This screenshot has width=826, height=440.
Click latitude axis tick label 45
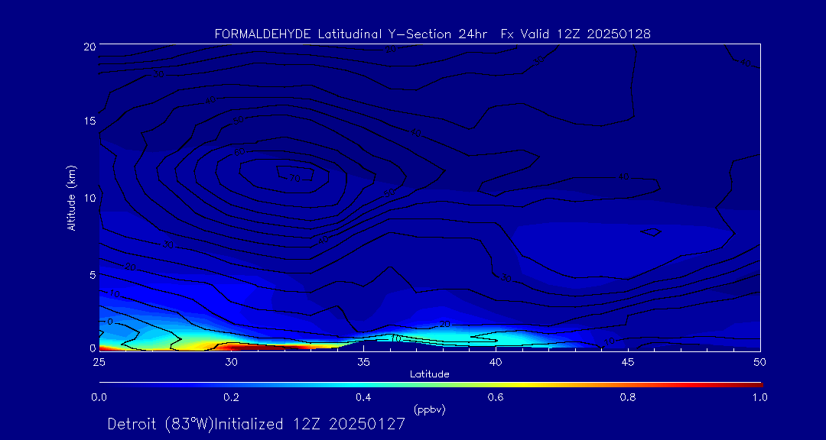click(628, 362)
